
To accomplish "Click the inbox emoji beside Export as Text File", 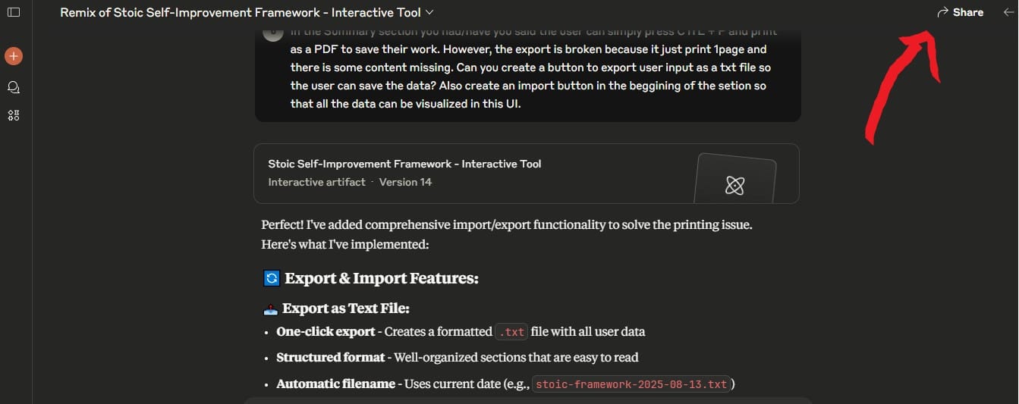I will [x=271, y=308].
